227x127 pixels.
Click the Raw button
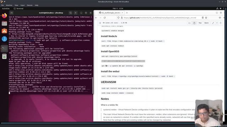[200, 23]
